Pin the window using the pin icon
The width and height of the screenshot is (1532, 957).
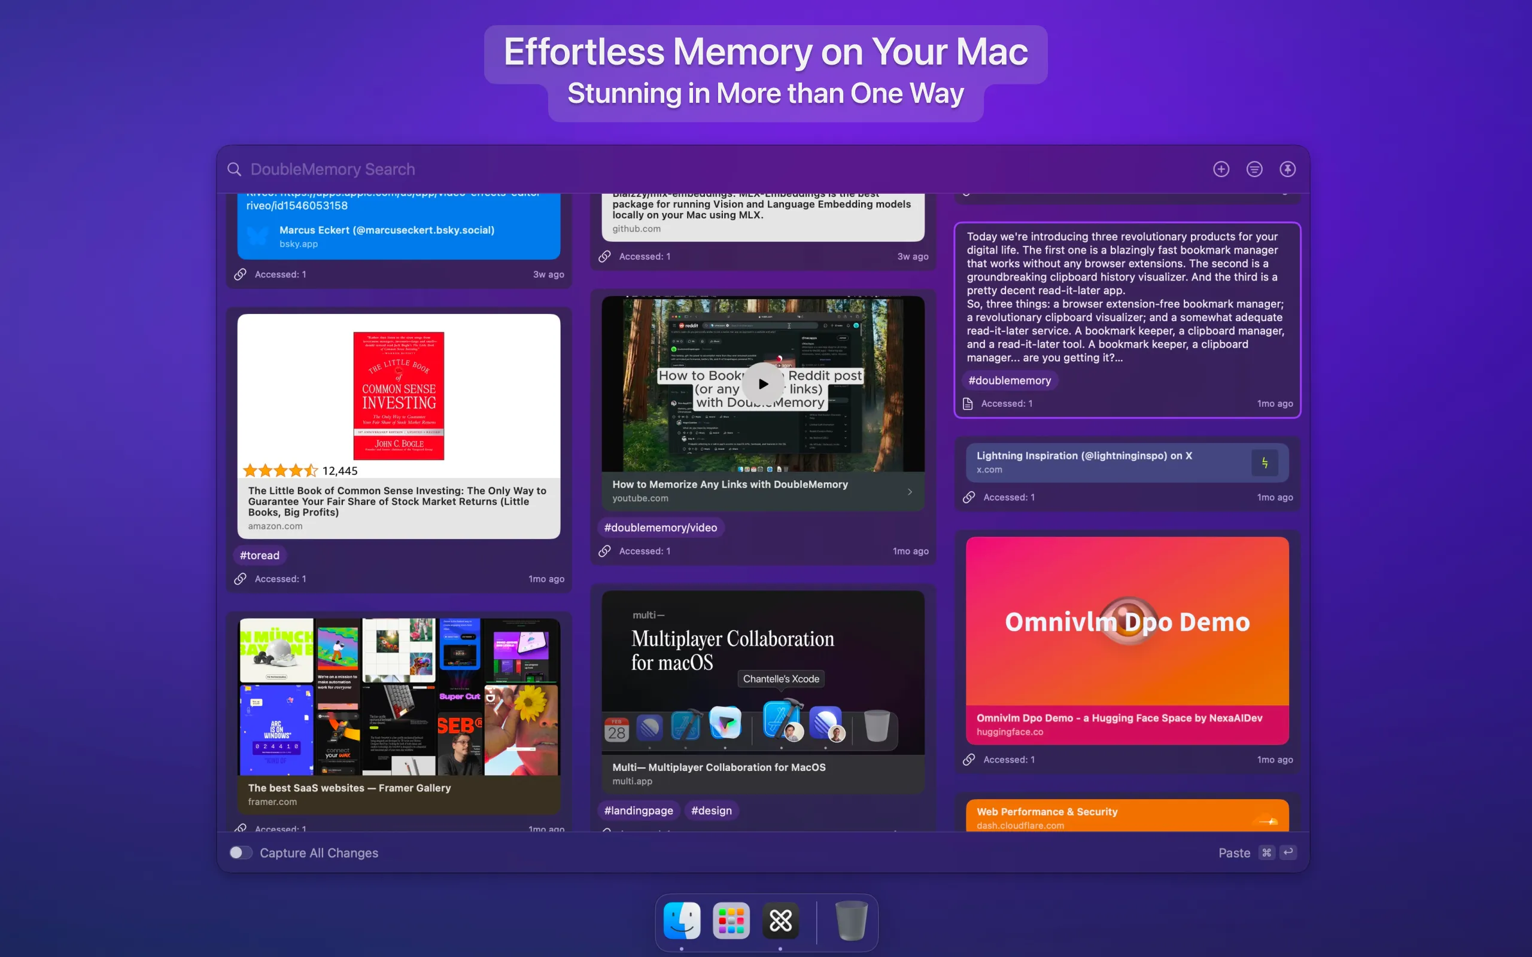[1288, 169]
